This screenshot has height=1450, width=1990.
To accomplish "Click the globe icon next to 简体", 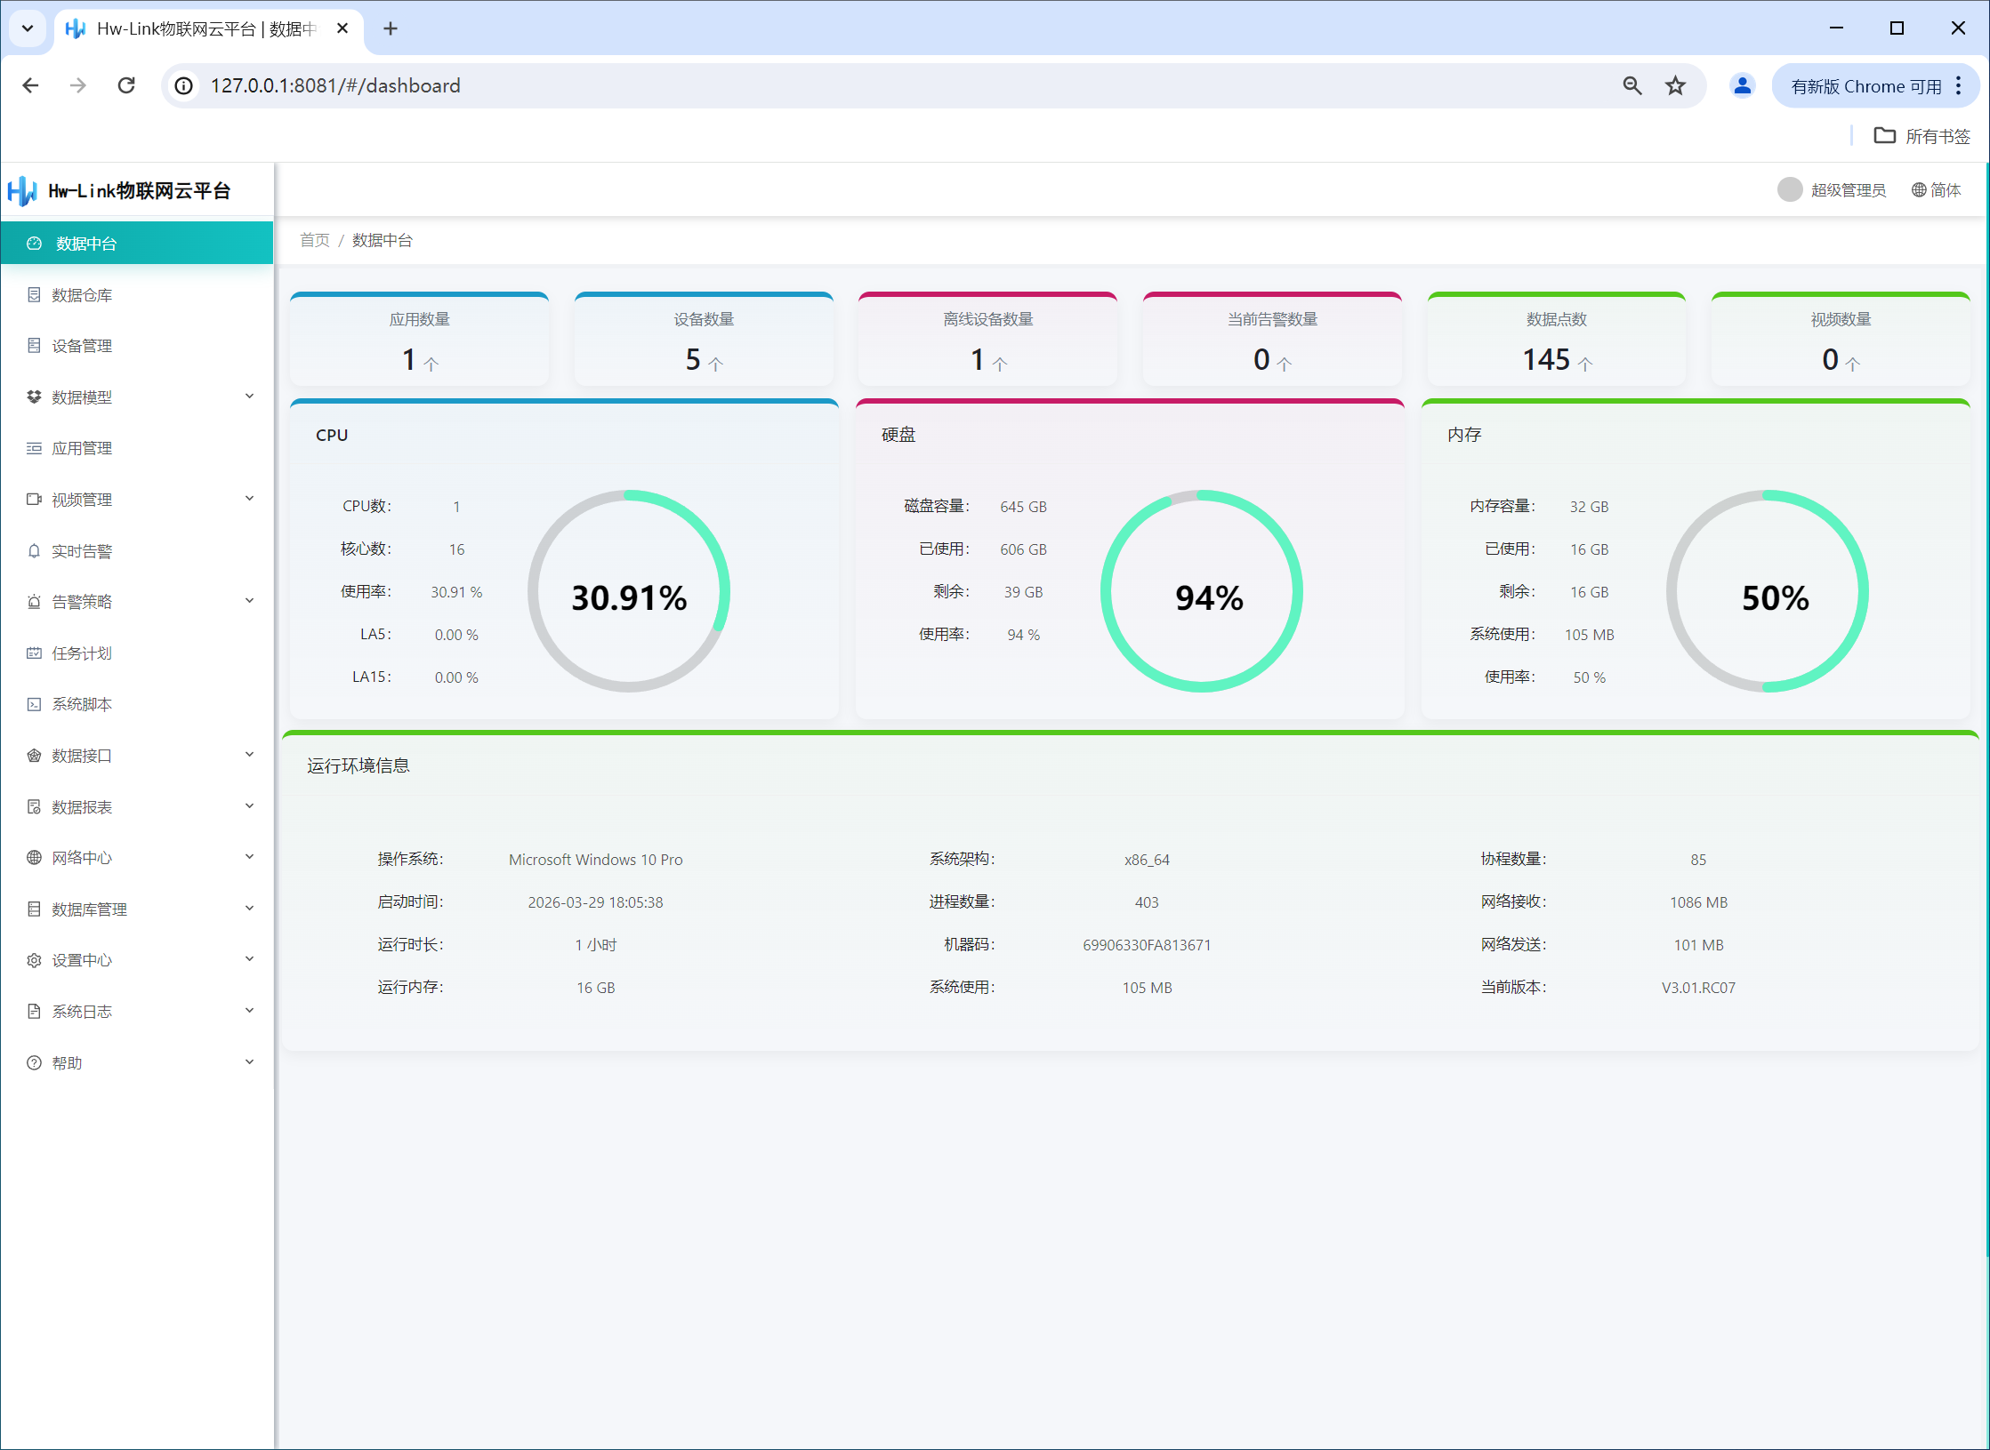I will [1919, 190].
